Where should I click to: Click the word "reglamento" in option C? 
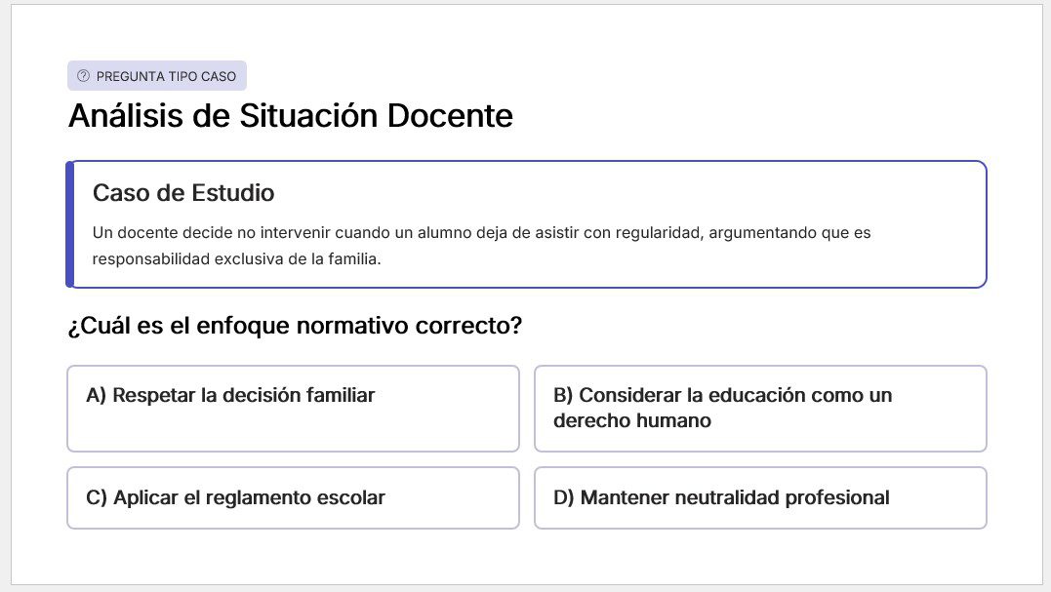coord(249,497)
